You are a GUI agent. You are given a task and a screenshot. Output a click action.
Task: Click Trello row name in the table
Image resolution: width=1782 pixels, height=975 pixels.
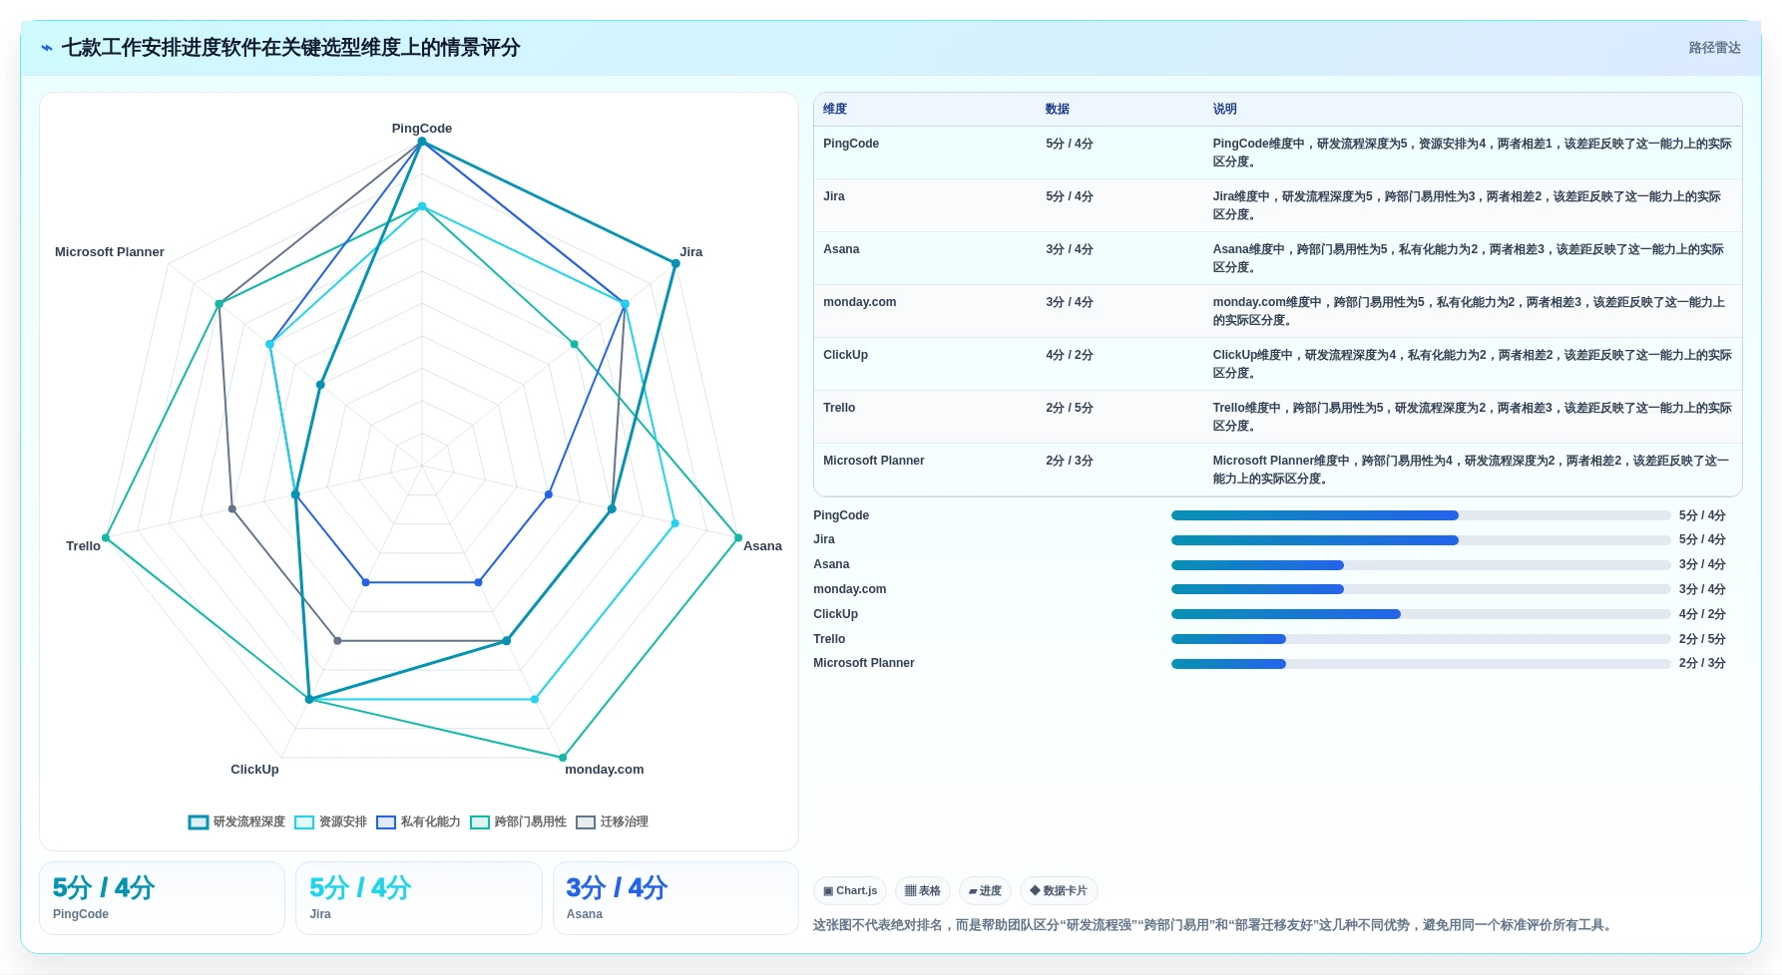coord(839,409)
